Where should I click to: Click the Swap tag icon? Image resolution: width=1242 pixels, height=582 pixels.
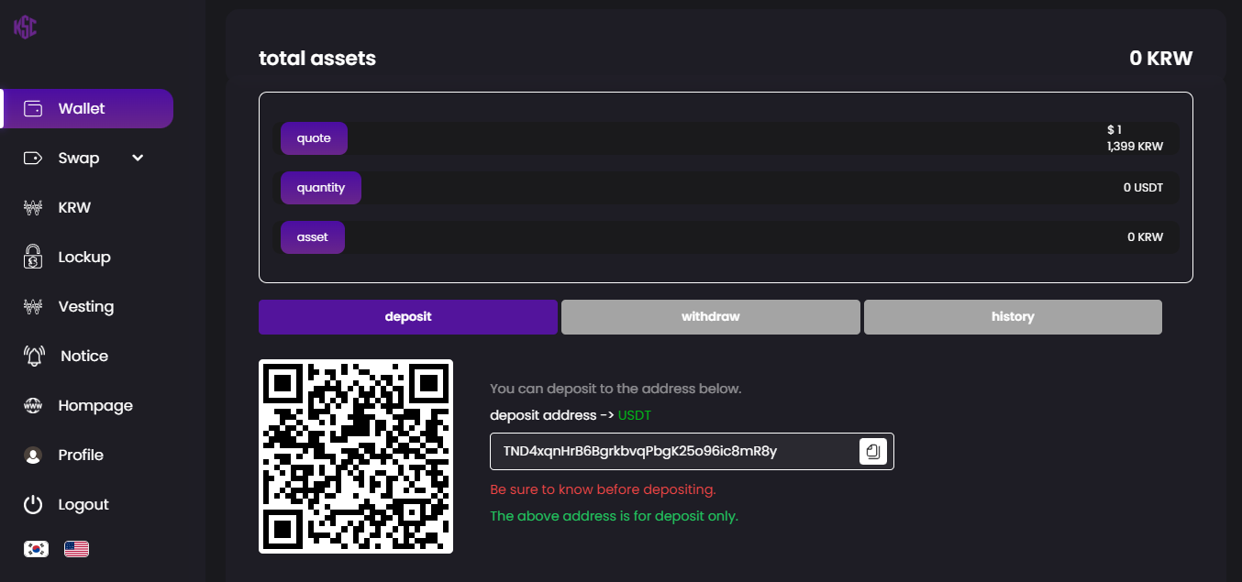pos(33,158)
